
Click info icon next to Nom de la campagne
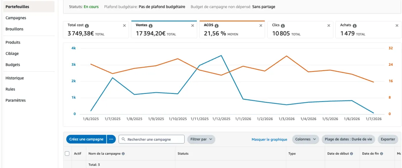(x=123, y=154)
